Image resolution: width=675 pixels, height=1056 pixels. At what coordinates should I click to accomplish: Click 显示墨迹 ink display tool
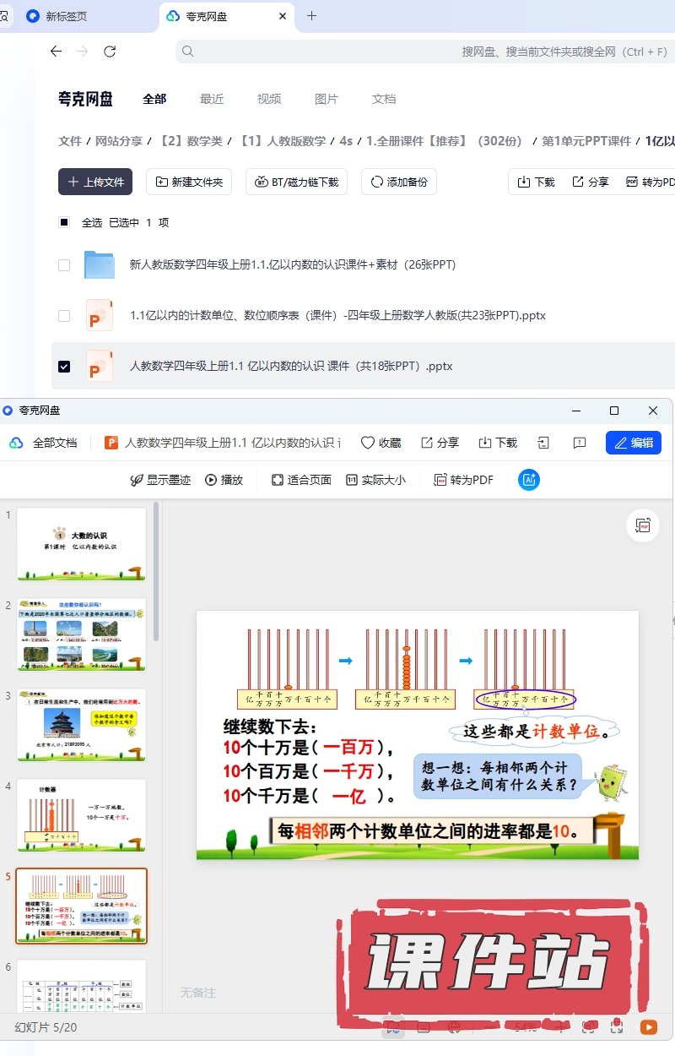tap(135, 480)
